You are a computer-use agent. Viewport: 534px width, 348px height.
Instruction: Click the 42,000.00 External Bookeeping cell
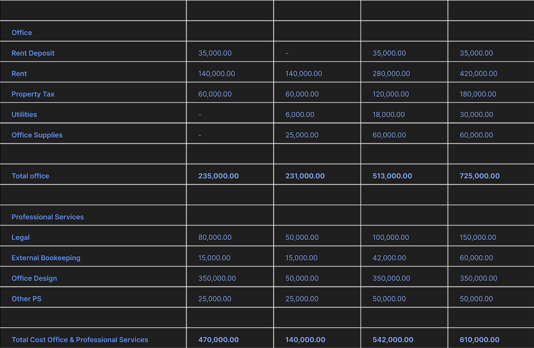(389, 258)
